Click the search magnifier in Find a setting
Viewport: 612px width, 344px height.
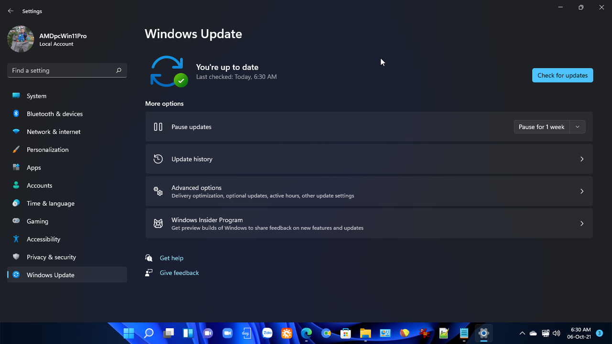pyautogui.click(x=119, y=70)
